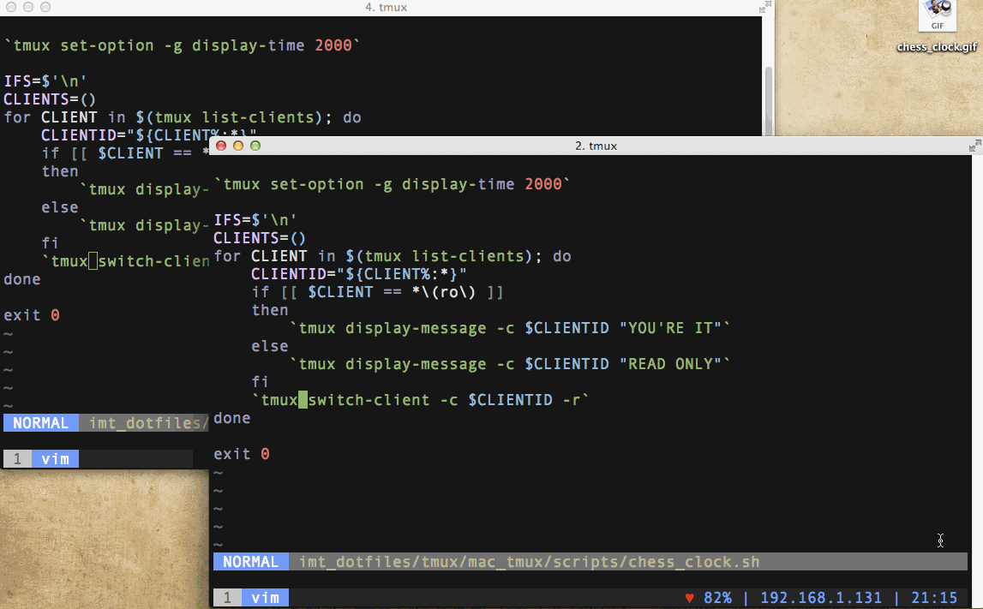Close the "2. tmux" window with red button
This screenshot has height=609, width=983.
pyautogui.click(x=220, y=146)
